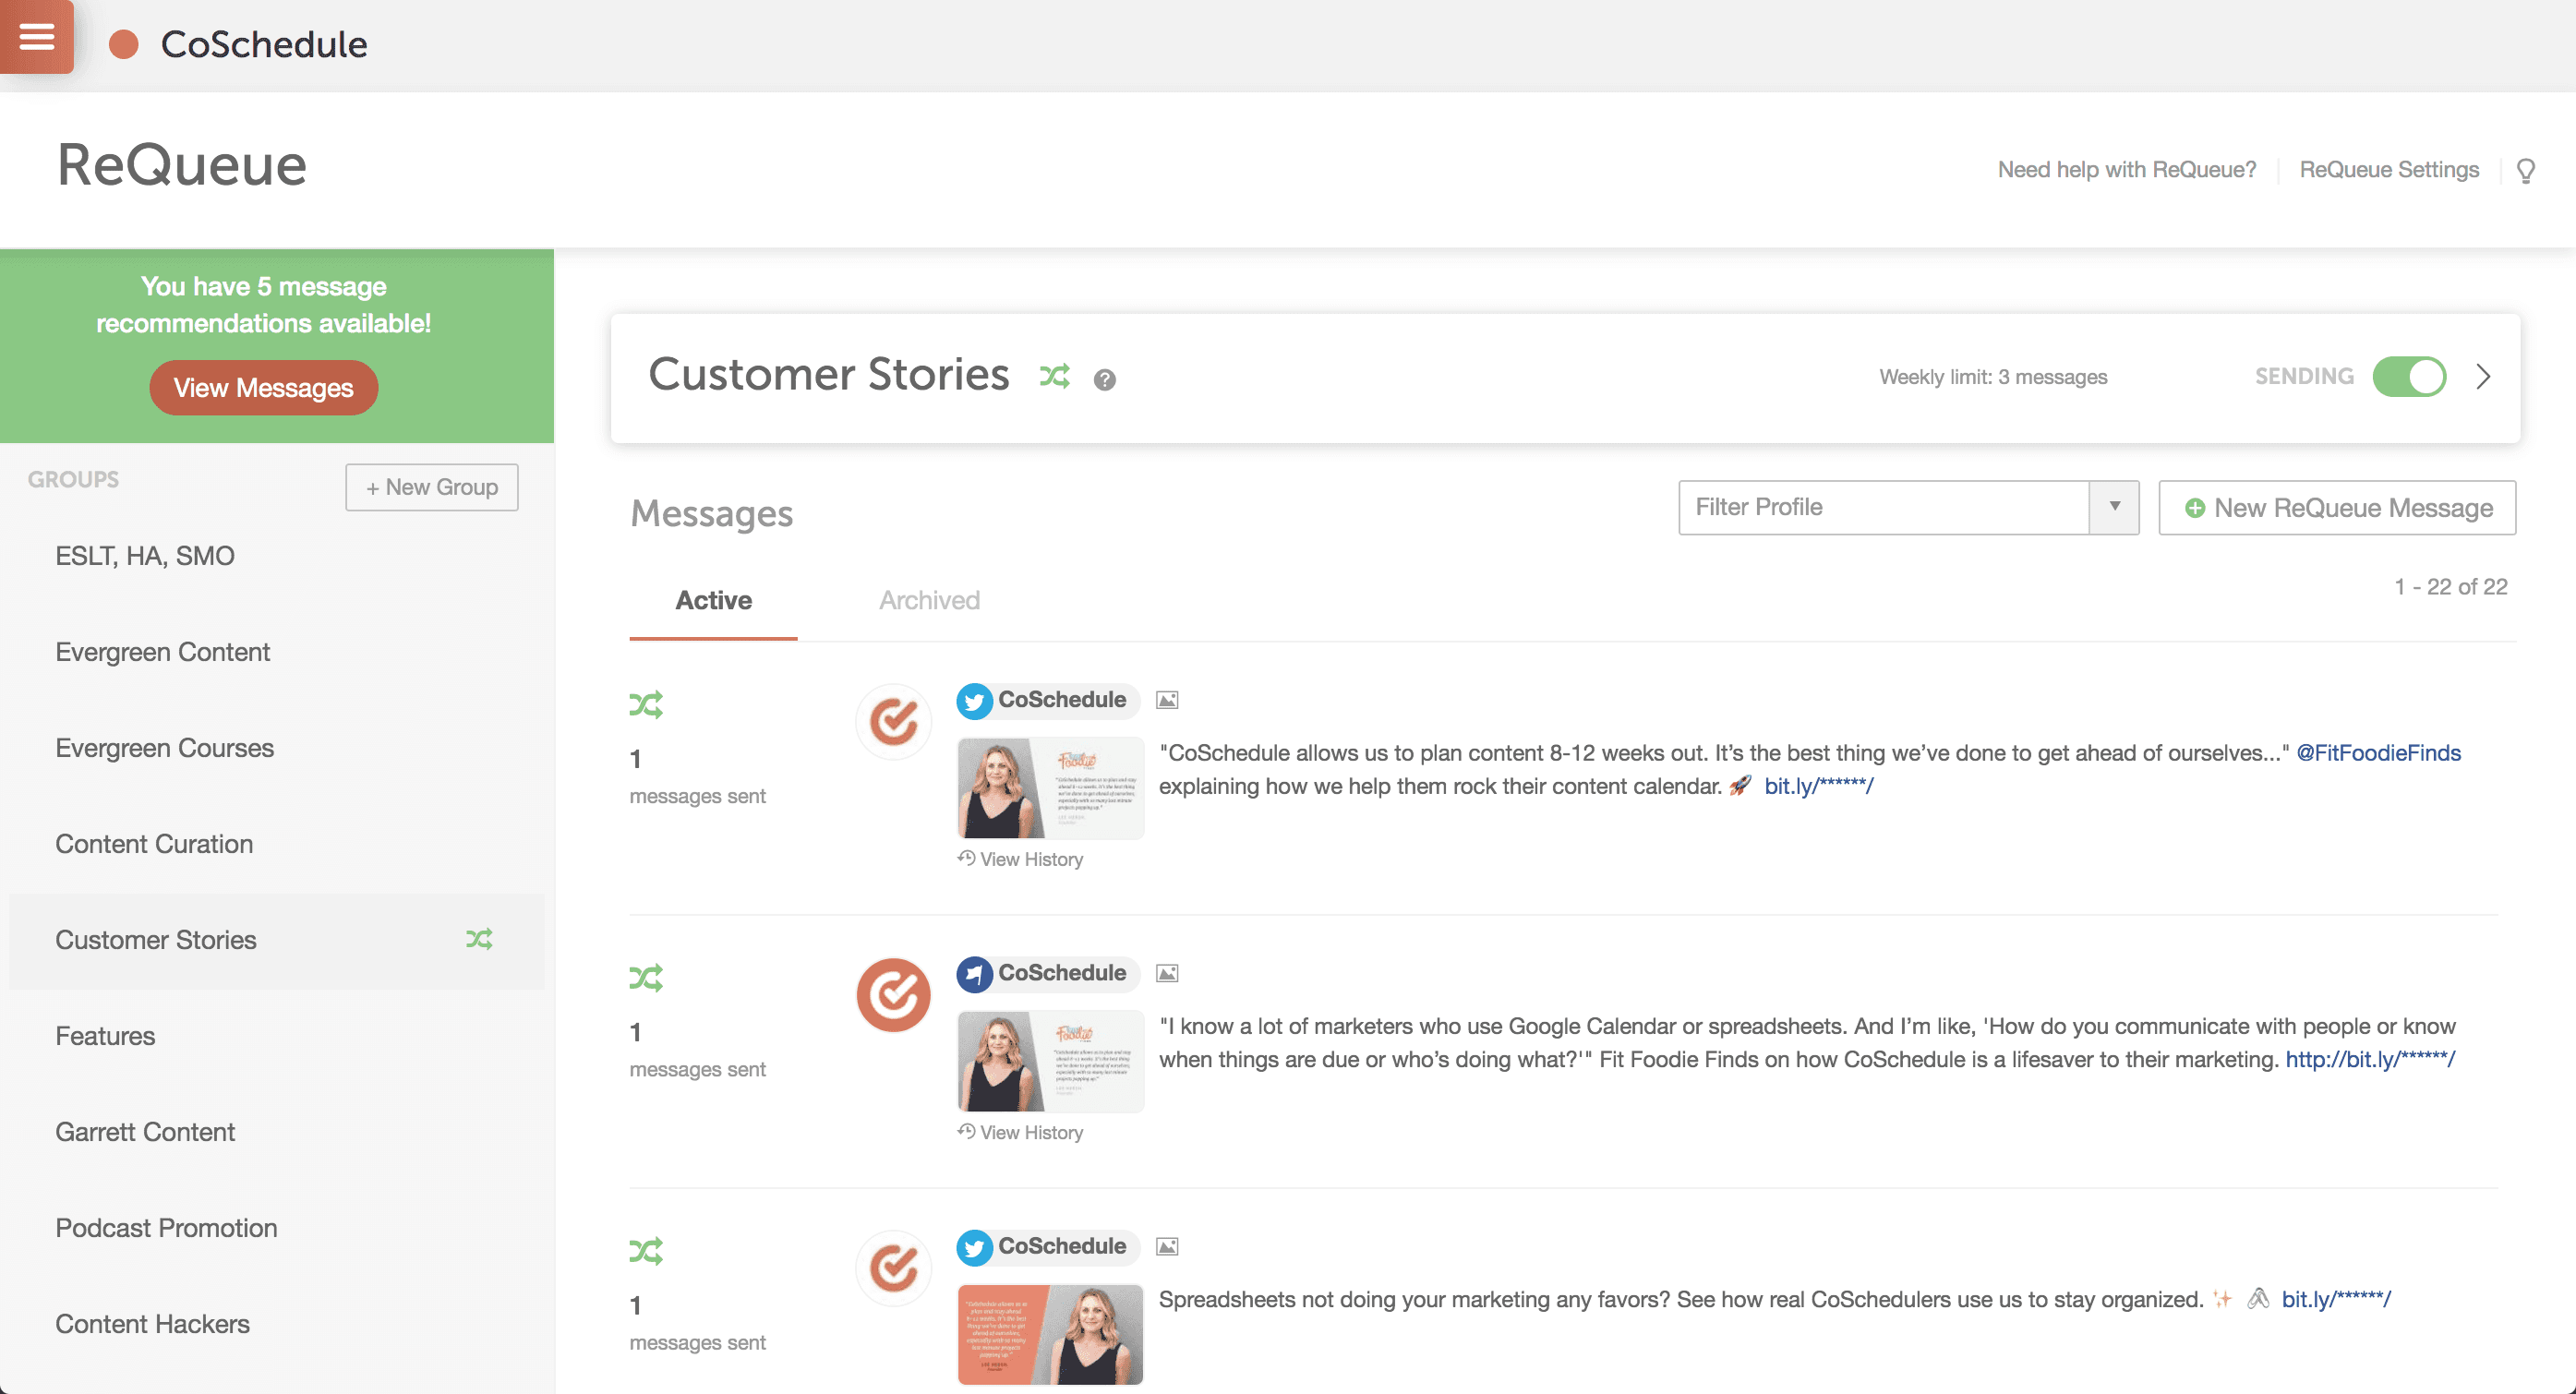This screenshot has height=1394, width=2576.
Task: Open http://bit.ly link in Google Calendar message
Action: [2370, 1059]
